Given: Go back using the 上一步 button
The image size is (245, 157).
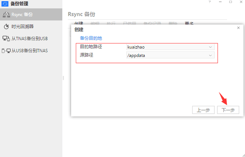Looking at the screenshot, I should pos(203,110).
